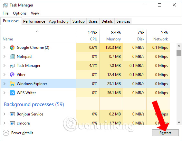Close the Task Manager window
Screen dimensions: 182x141
(x=174, y=5)
